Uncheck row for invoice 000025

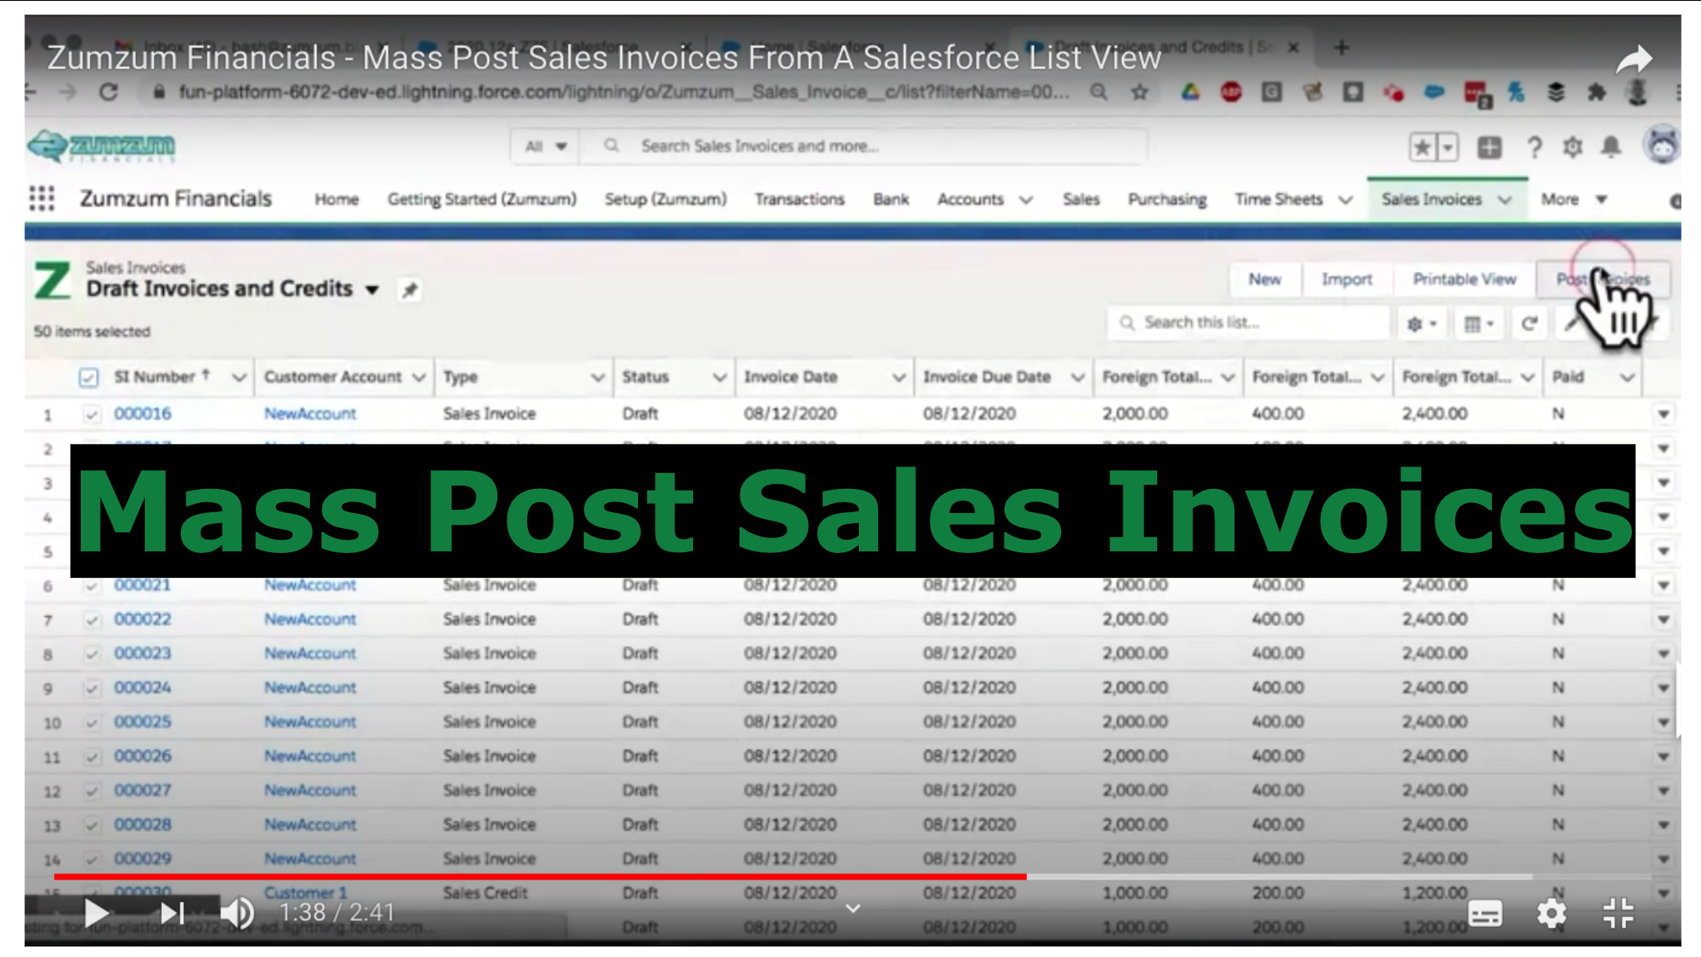click(x=92, y=722)
